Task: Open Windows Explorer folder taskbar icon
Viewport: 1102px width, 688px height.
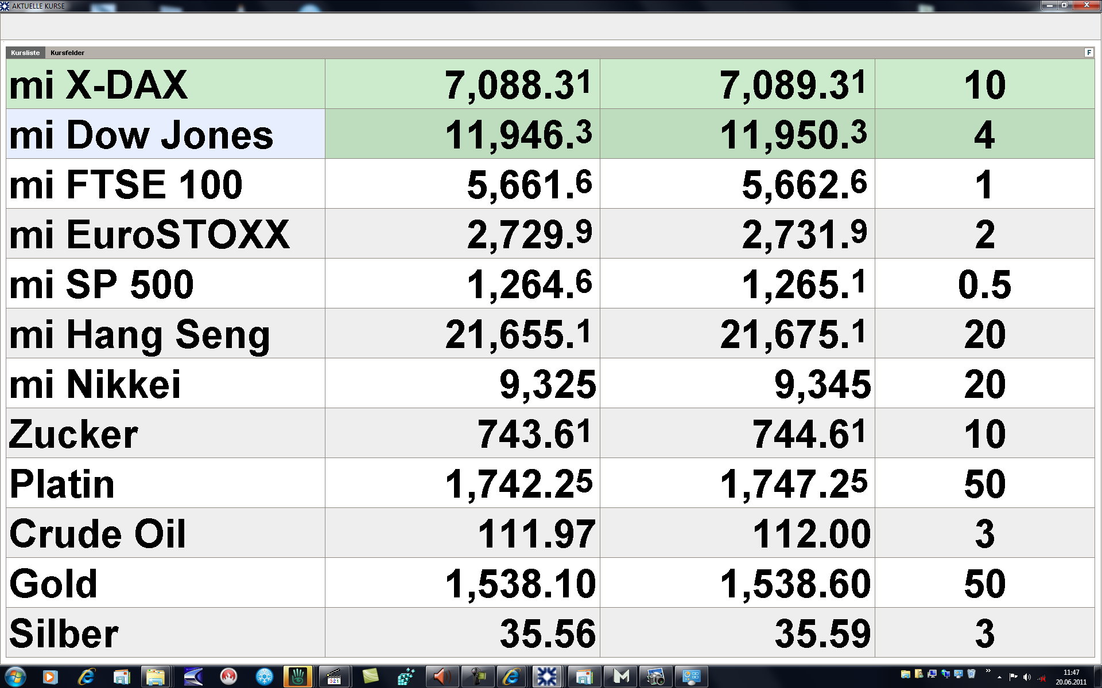Action: (156, 677)
